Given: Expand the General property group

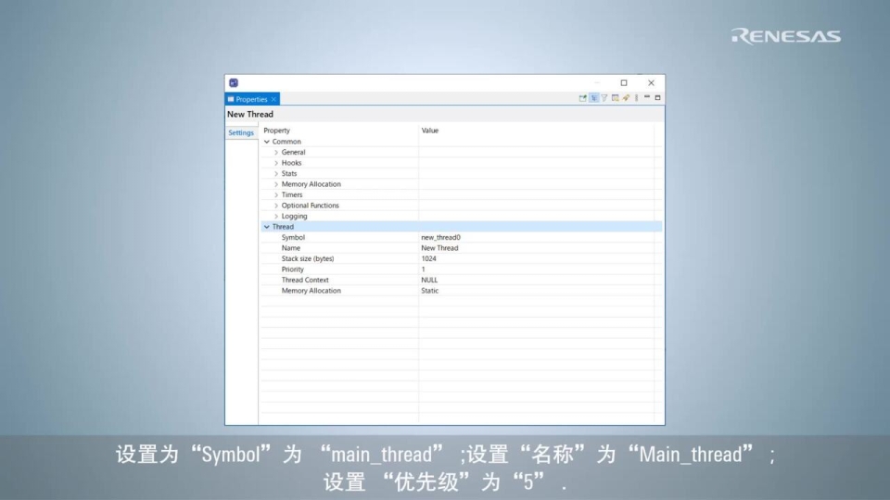Looking at the screenshot, I should click(276, 153).
